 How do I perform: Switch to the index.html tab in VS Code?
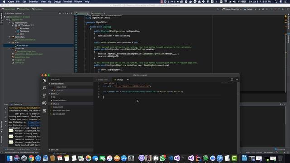pos(103,80)
